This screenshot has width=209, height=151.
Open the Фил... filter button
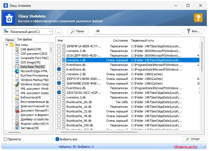coord(194,31)
